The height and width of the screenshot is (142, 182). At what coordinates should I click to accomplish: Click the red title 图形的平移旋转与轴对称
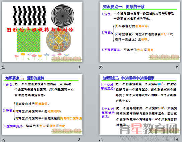click(40, 30)
